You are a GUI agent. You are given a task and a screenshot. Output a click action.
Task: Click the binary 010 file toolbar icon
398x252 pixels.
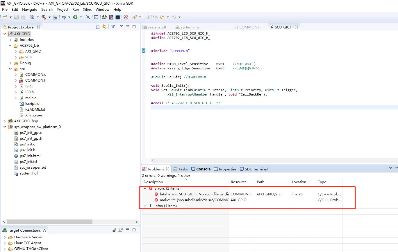tap(55, 17)
